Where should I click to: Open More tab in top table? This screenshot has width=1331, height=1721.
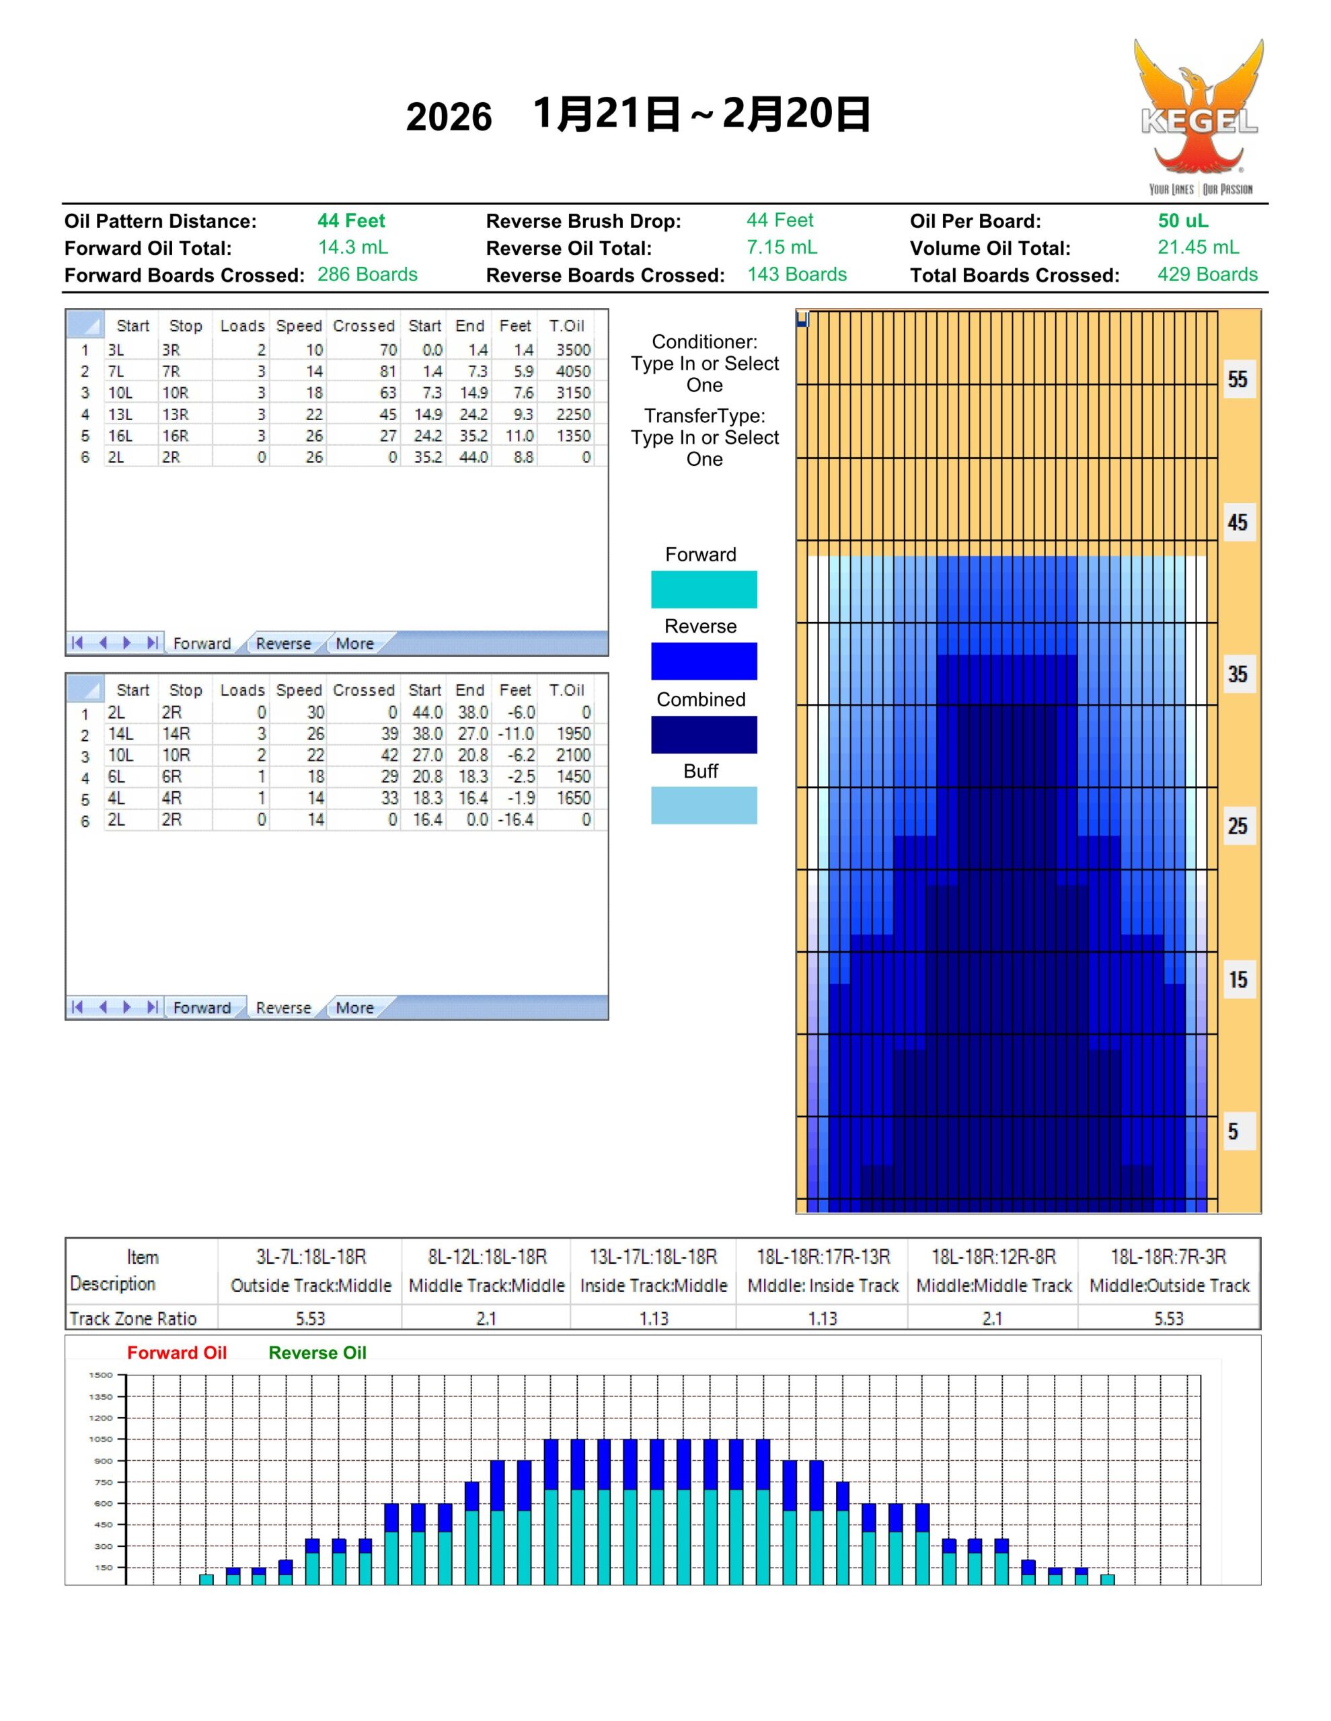354,644
